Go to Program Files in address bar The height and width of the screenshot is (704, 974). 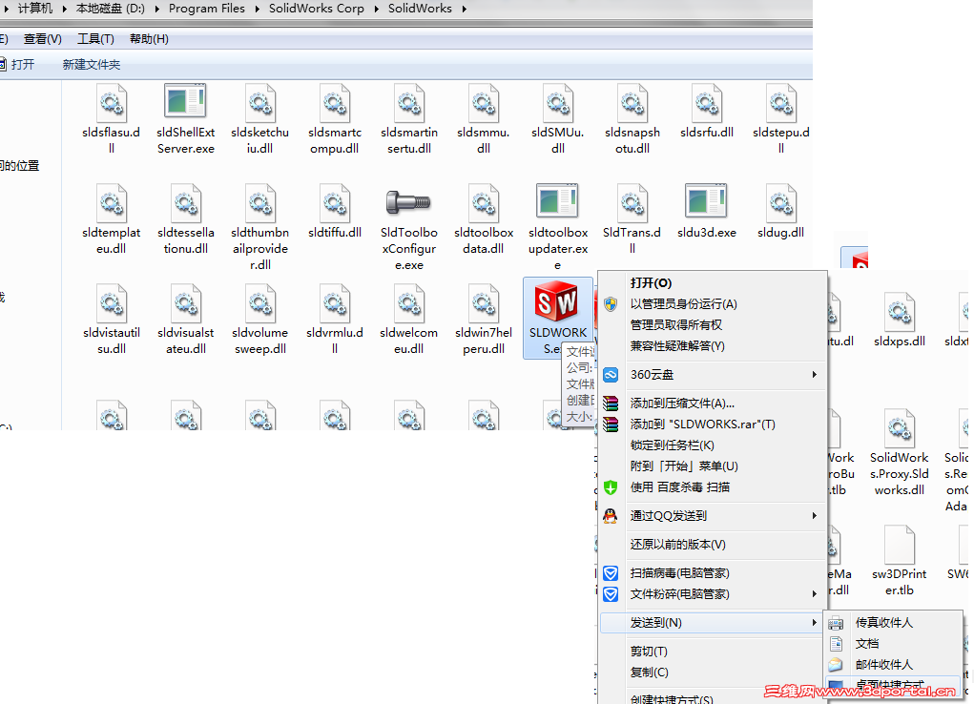tap(207, 9)
